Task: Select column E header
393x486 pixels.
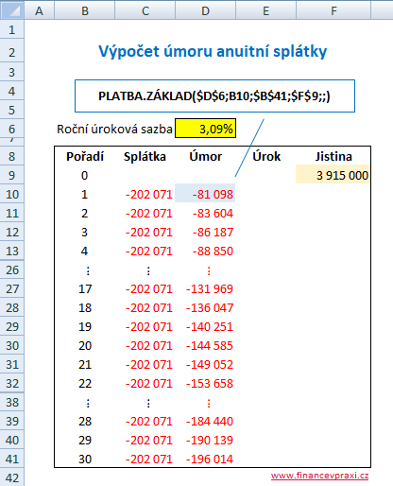Action: point(265,10)
